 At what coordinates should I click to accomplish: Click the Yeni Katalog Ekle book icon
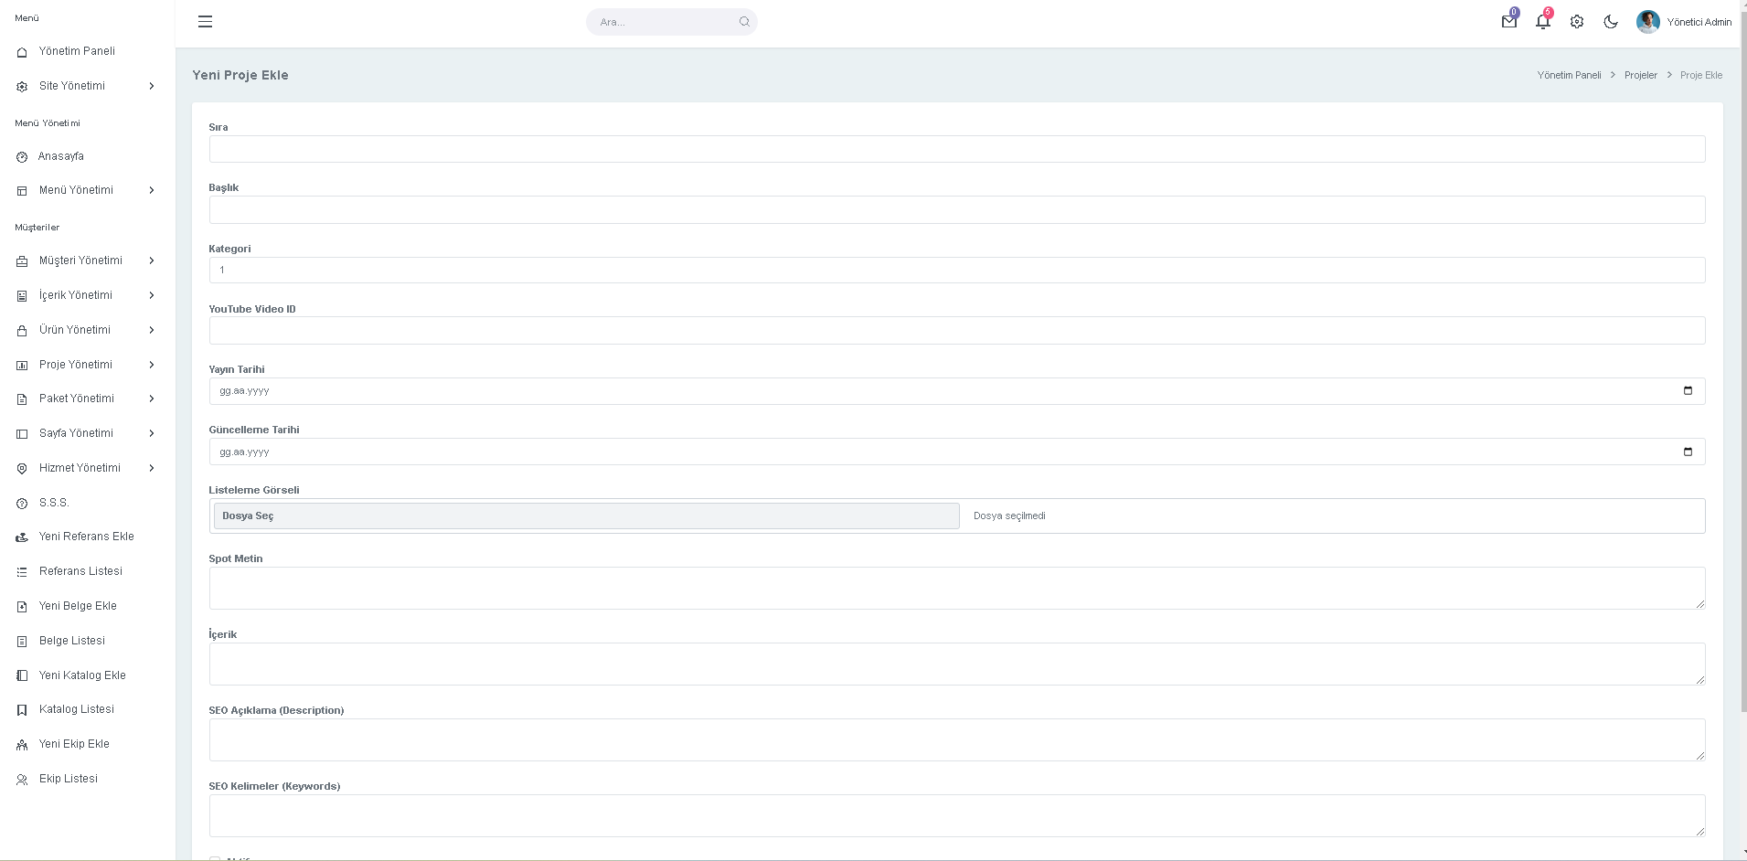coord(22,676)
